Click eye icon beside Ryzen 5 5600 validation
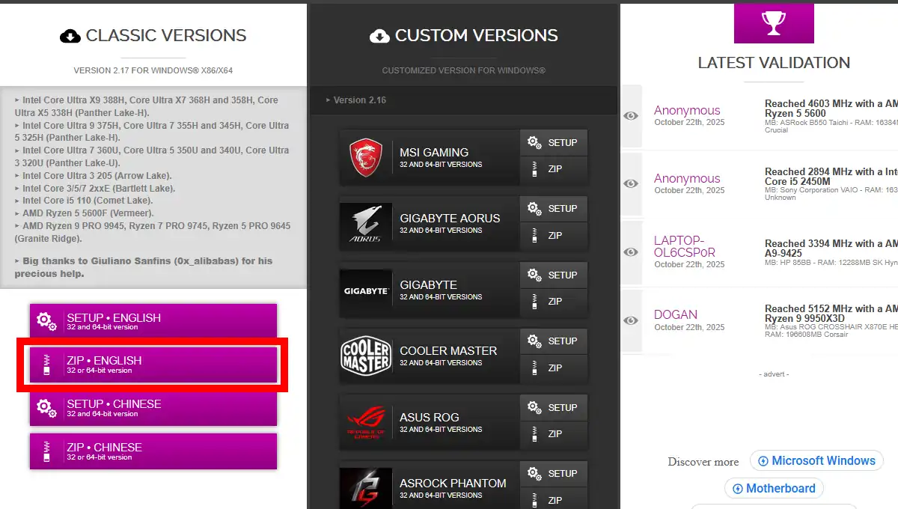Viewport: 898px width, 509px height. tap(631, 116)
